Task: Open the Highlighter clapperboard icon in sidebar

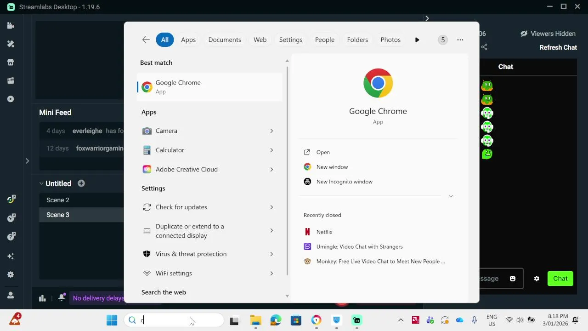Action: 11,81
